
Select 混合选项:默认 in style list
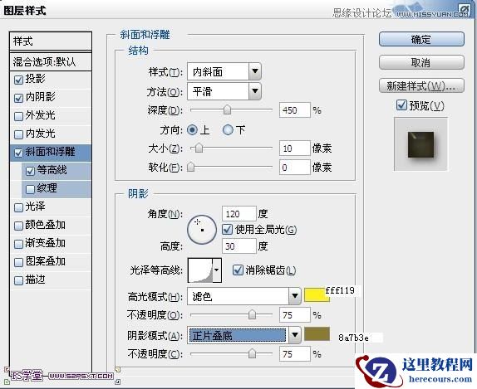click(x=51, y=62)
